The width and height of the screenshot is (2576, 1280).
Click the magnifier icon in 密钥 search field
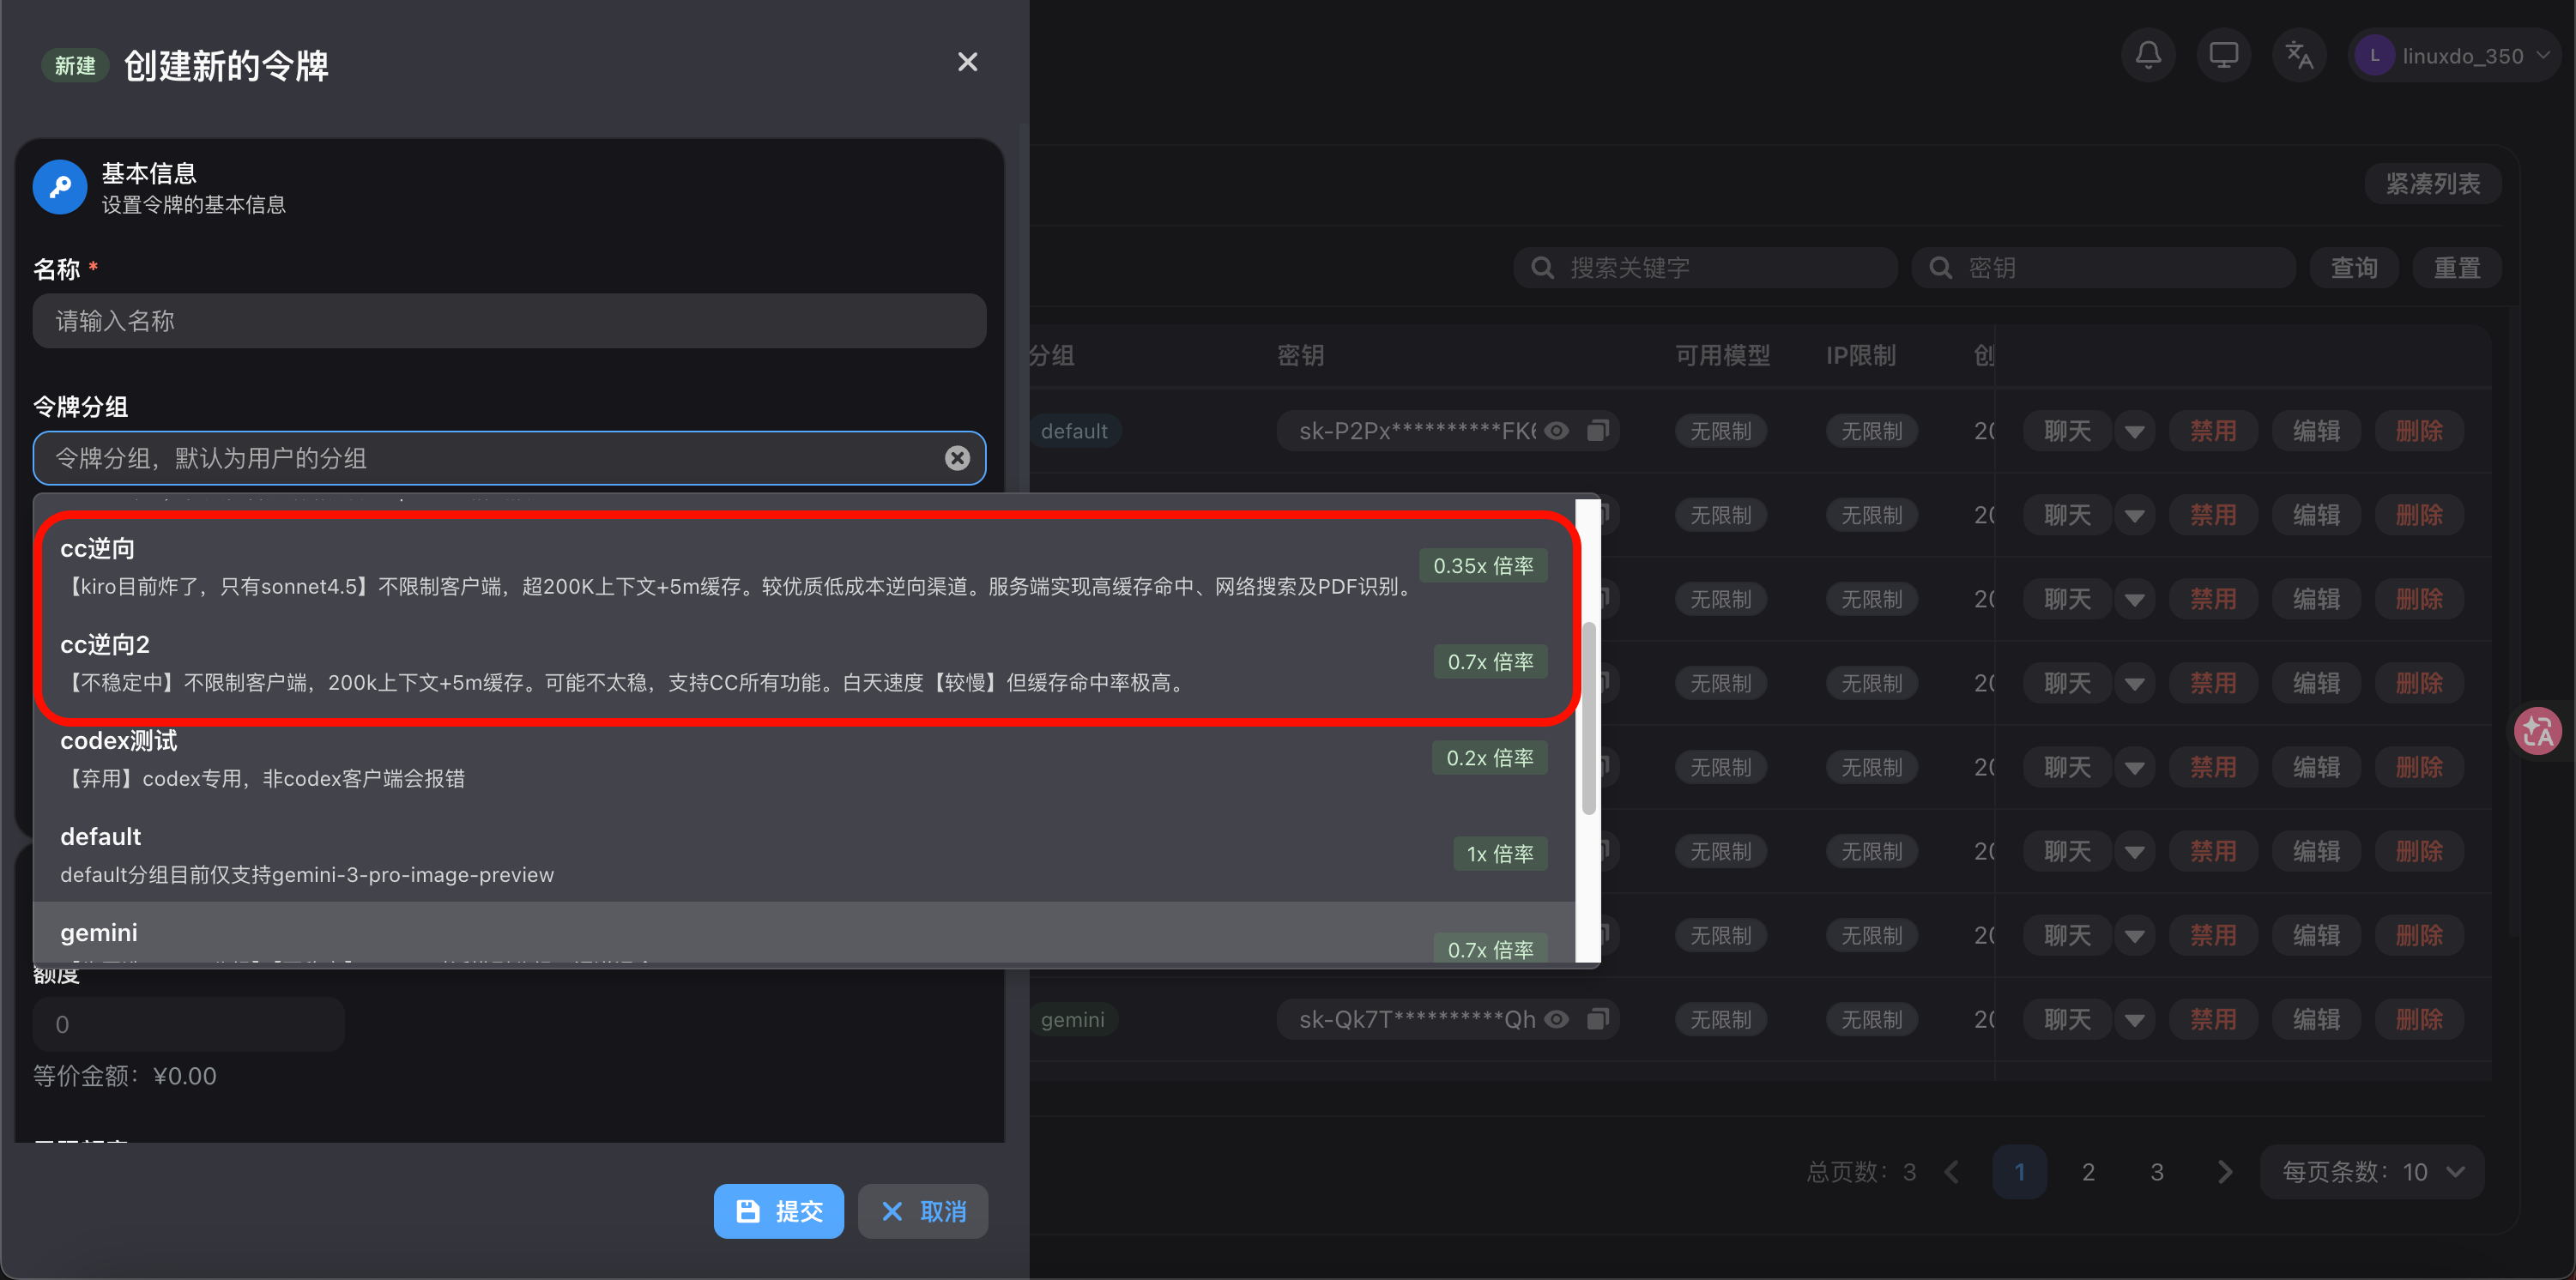(1939, 267)
